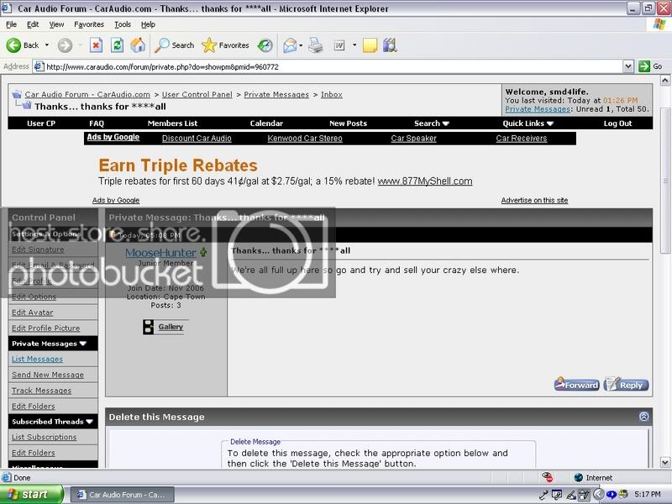Click the Edit Avatar sidebar link
The height and width of the screenshot is (504, 672).
pos(33,312)
